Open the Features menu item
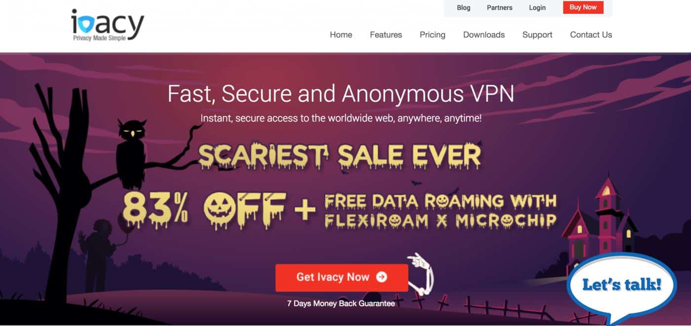 click(x=386, y=35)
